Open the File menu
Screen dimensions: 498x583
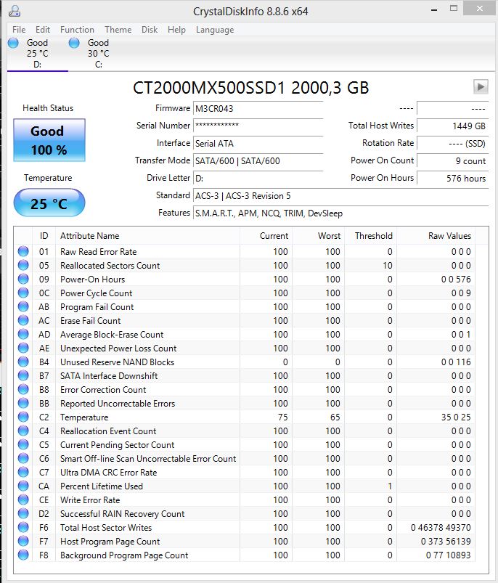point(19,30)
